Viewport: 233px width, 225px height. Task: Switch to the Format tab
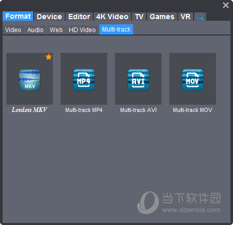18,16
